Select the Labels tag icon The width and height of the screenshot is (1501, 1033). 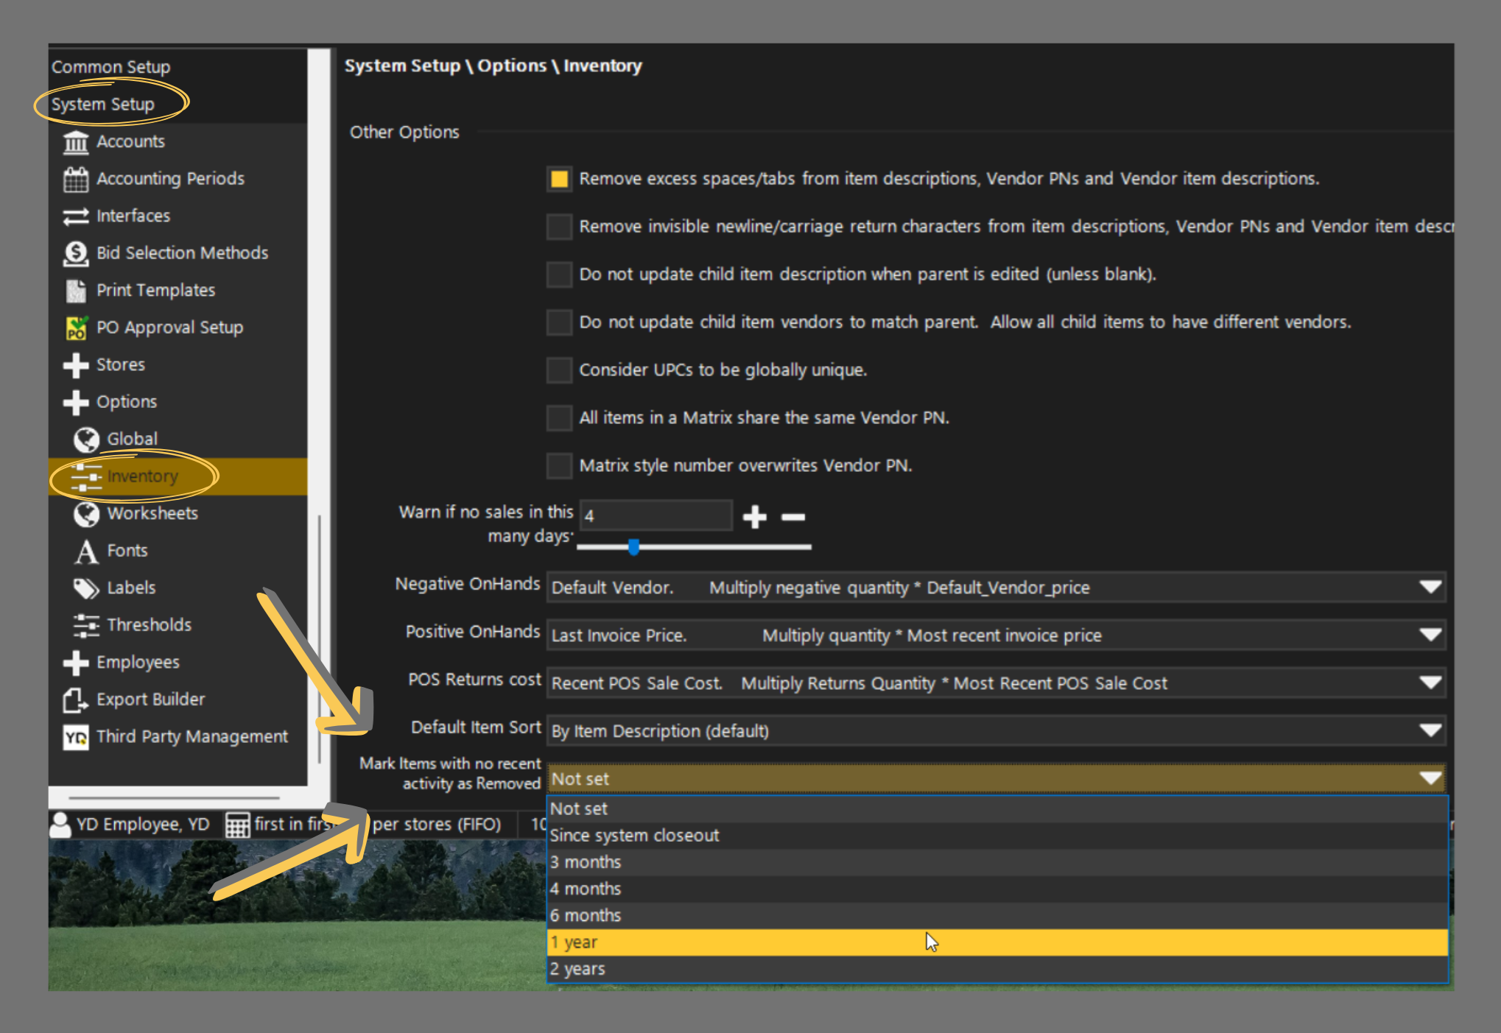tap(86, 588)
